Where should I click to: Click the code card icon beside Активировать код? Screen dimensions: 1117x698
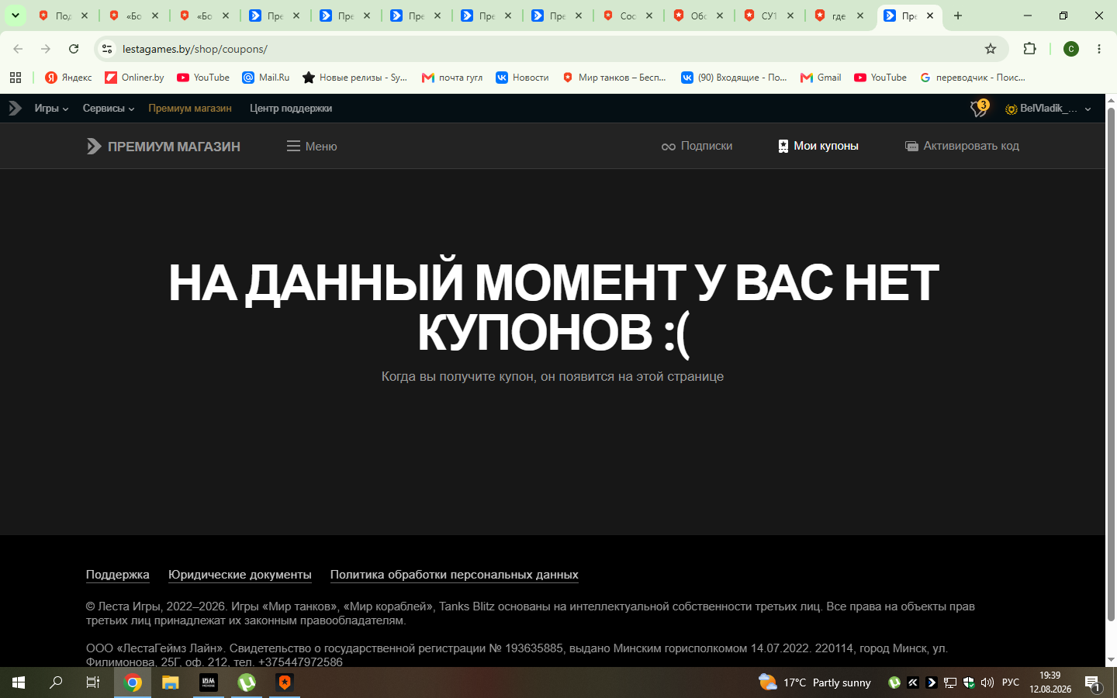[911, 146]
